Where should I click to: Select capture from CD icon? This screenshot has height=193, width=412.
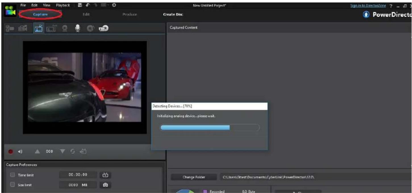[91, 28]
